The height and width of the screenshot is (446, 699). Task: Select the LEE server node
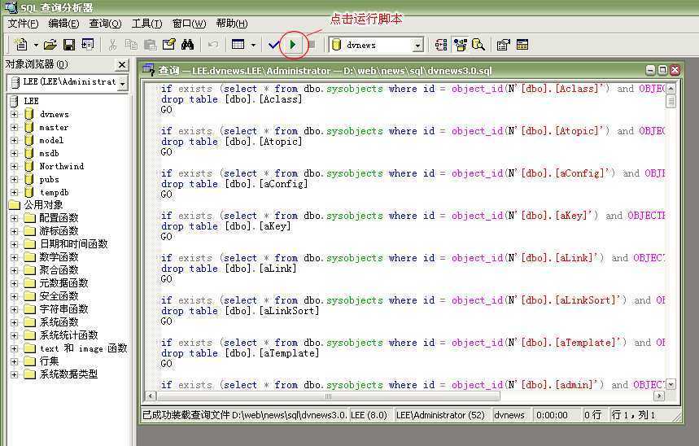pos(31,101)
